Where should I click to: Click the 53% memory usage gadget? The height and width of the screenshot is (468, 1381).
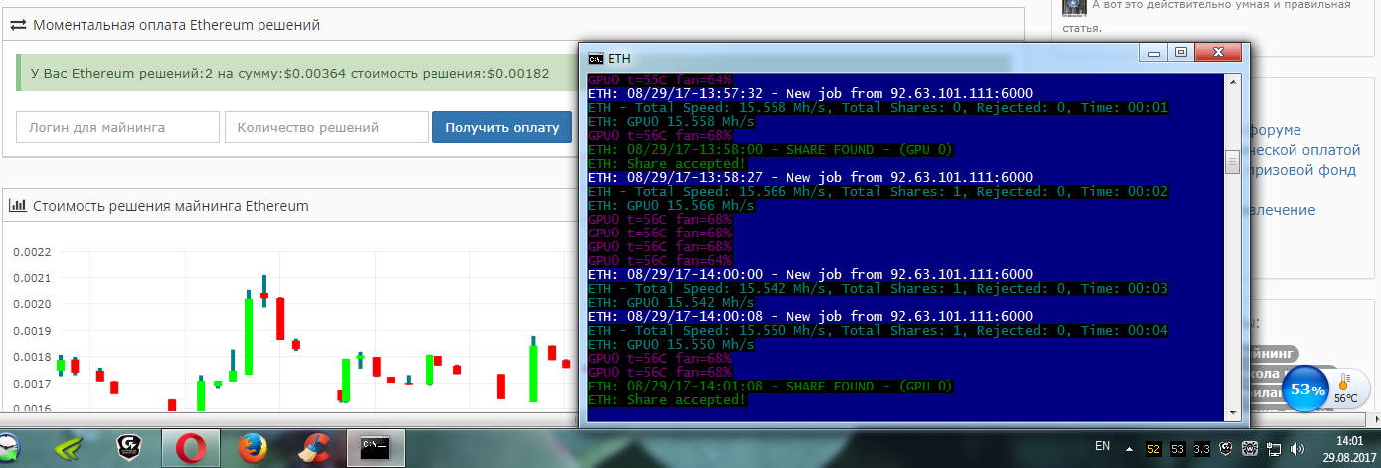click(x=1304, y=390)
